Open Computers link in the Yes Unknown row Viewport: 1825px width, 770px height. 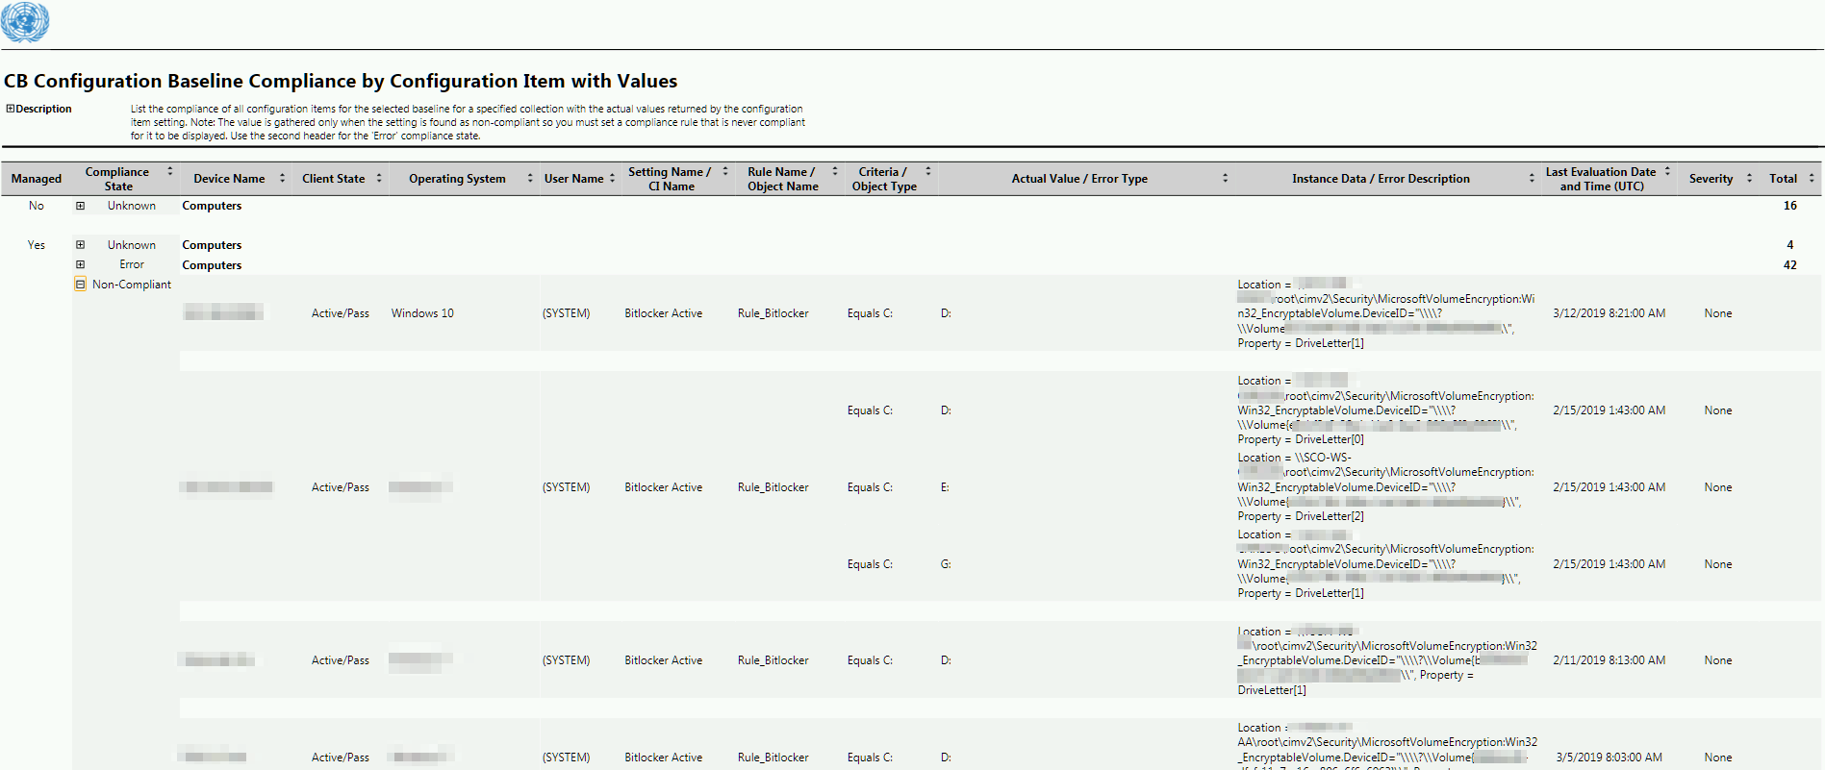(212, 245)
